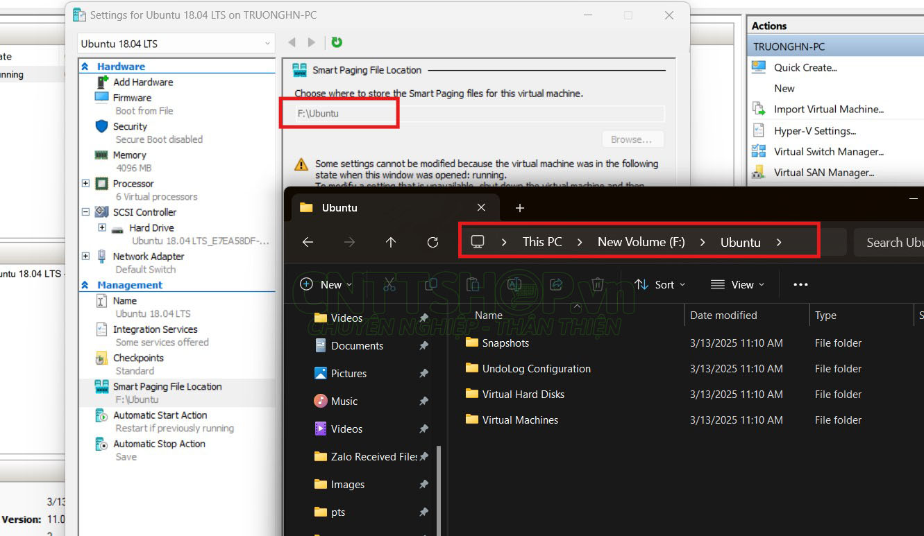Select Checkpoints management item
The width and height of the screenshot is (924, 536).
click(138, 357)
